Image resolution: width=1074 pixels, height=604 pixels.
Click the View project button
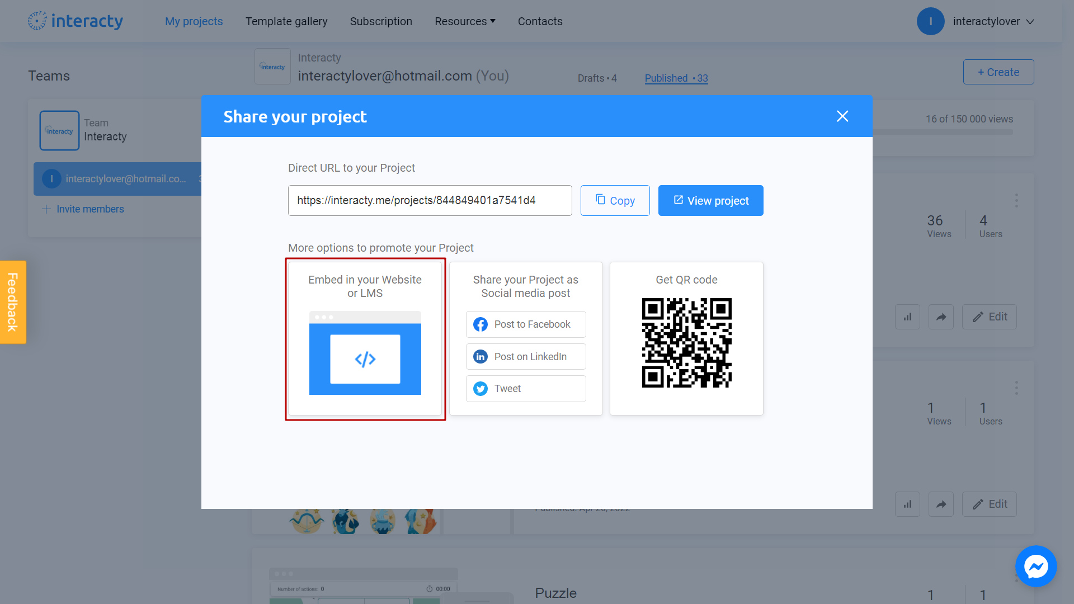tap(711, 200)
